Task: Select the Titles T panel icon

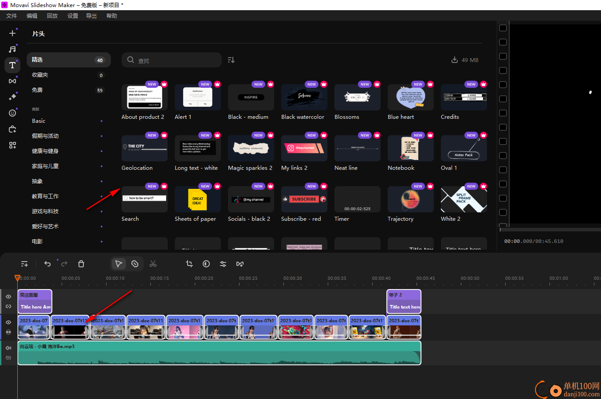Action: point(12,65)
